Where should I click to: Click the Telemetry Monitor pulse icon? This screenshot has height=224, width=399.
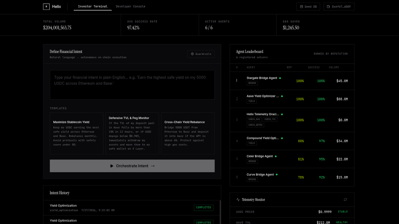click(x=238, y=200)
